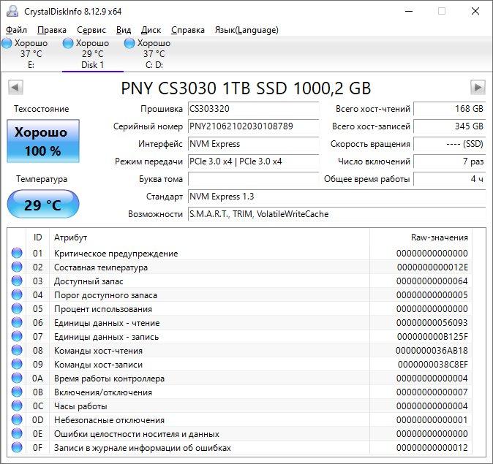493x464 pixels.
Task: Open the Язык(Language) menu
Action: click(246, 30)
